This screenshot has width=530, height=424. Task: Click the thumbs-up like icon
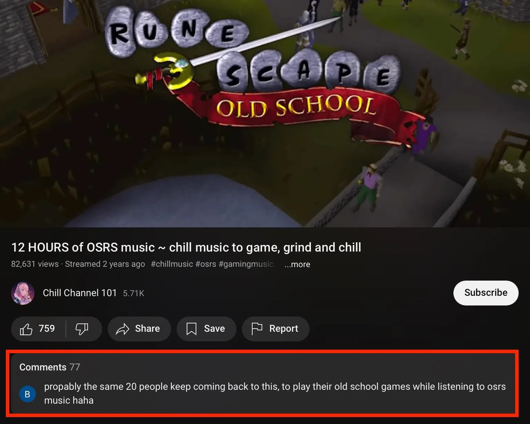click(26, 329)
